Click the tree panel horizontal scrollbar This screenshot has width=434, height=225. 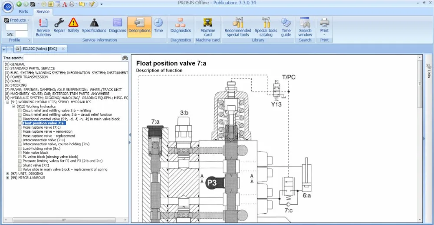[64, 220]
